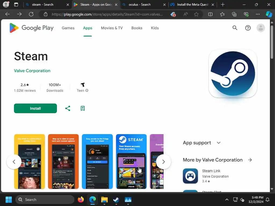Add Steam to wishlist bookmark
Image resolution: width=275 pixels, height=206 pixels.
pyautogui.click(x=83, y=108)
